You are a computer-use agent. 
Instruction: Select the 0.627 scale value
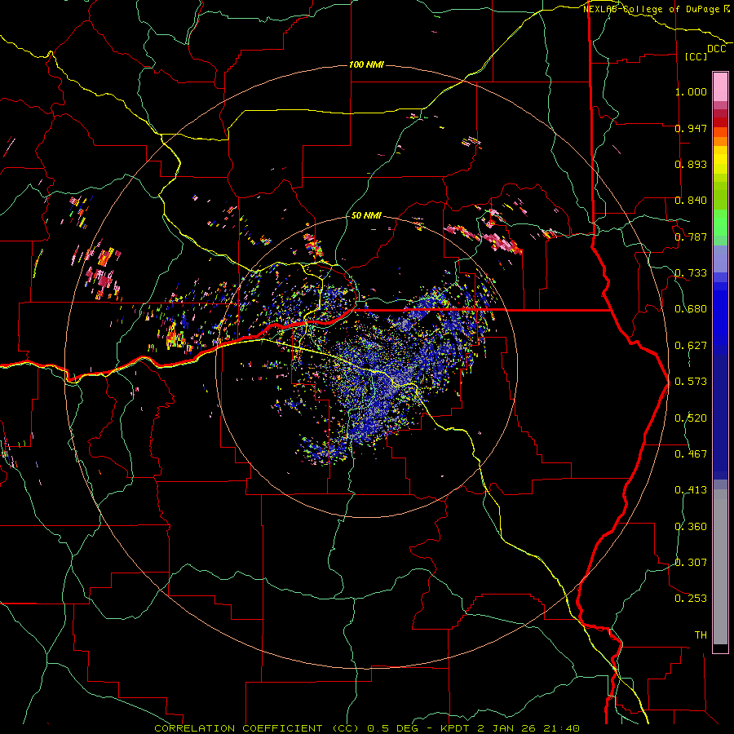(x=691, y=346)
